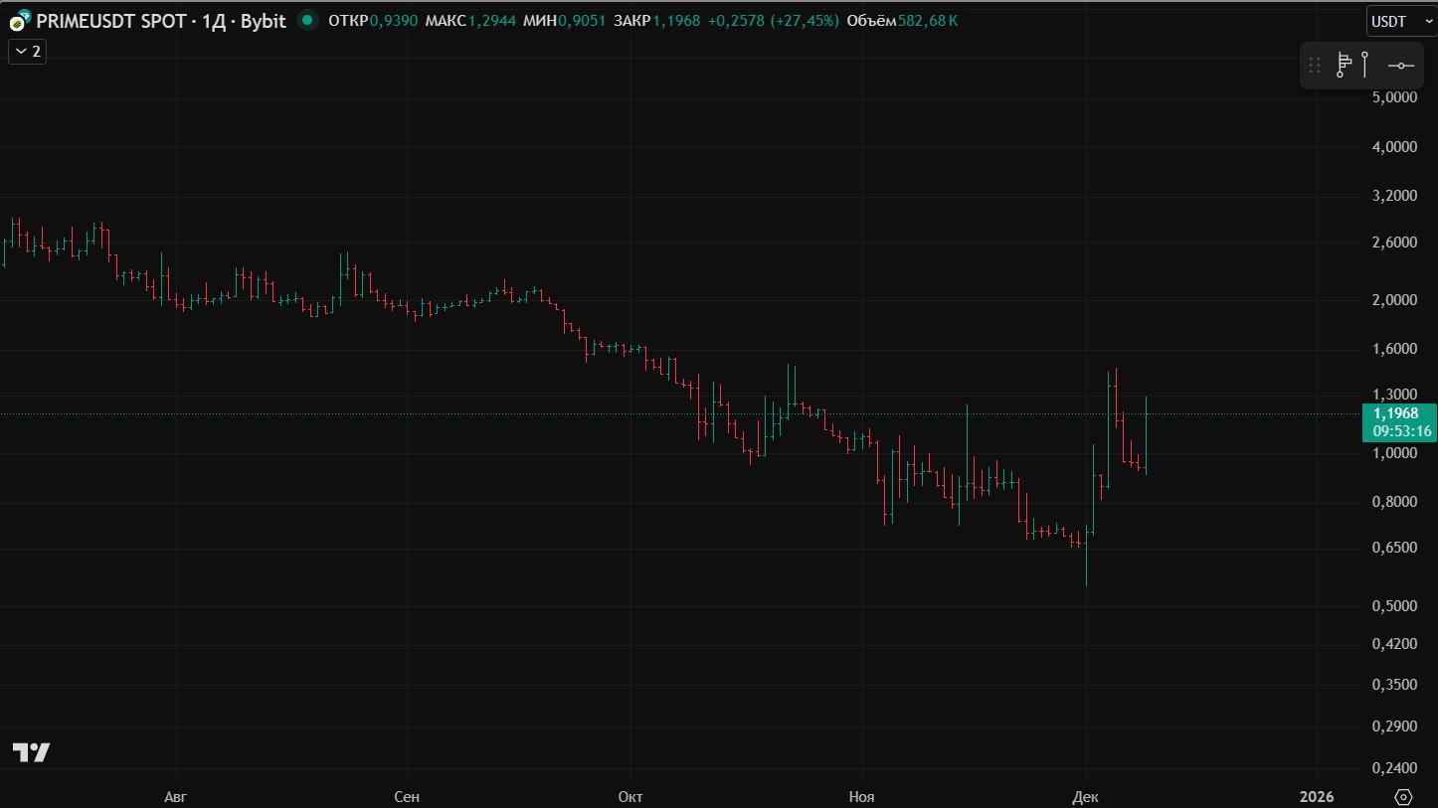Open chart settings gear icon
The height and width of the screenshot is (808, 1438).
click(x=1403, y=796)
